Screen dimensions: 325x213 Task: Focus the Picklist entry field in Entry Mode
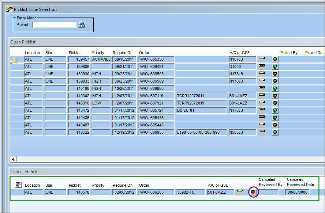click(54, 25)
